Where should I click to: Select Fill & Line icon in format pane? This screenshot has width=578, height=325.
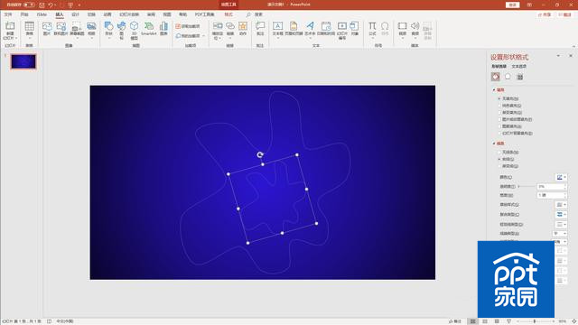coord(496,77)
